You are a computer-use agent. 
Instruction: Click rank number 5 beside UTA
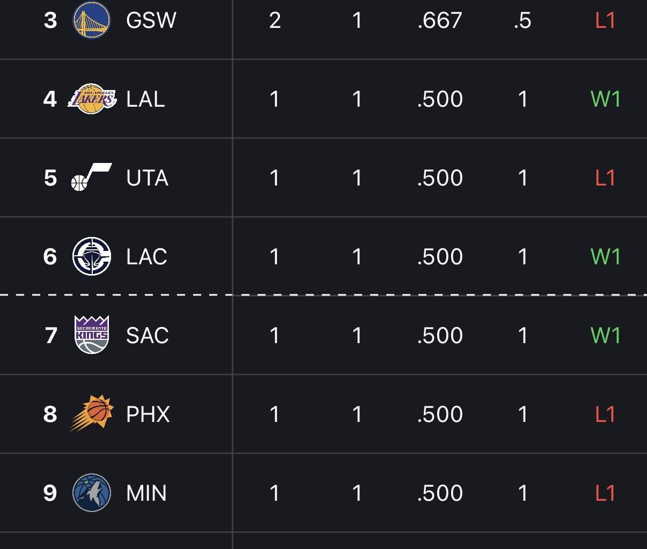point(49,178)
